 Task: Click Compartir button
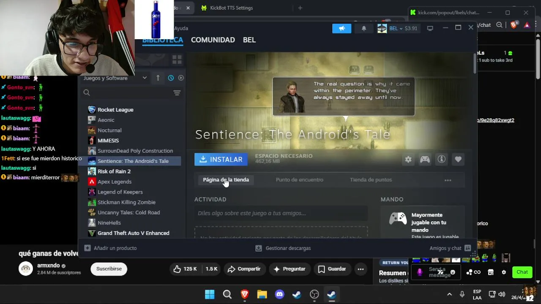click(x=244, y=269)
